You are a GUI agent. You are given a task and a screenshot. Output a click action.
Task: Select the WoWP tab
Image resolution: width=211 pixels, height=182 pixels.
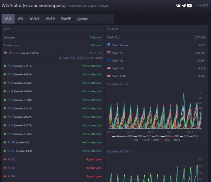click(66, 19)
